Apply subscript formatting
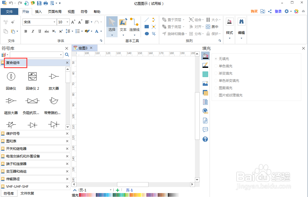This screenshot has width=308, height=197. (54, 31)
